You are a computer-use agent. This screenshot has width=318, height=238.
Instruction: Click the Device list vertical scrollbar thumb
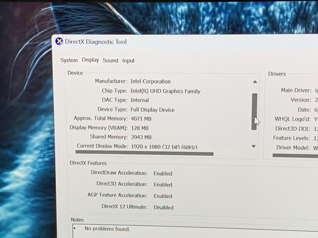(x=254, y=112)
